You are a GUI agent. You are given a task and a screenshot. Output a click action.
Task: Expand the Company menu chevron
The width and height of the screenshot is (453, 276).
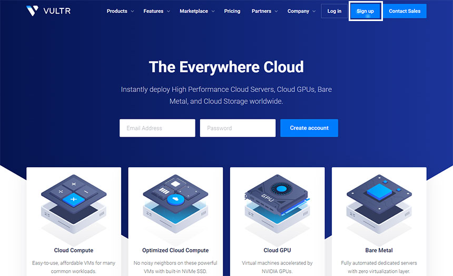point(314,11)
